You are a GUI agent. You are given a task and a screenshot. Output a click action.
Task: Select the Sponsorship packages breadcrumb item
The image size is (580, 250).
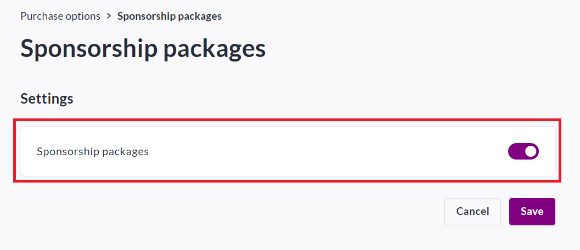[170, 16]
